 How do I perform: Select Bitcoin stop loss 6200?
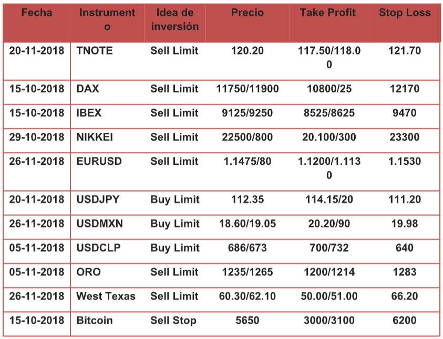pos(405,321)
